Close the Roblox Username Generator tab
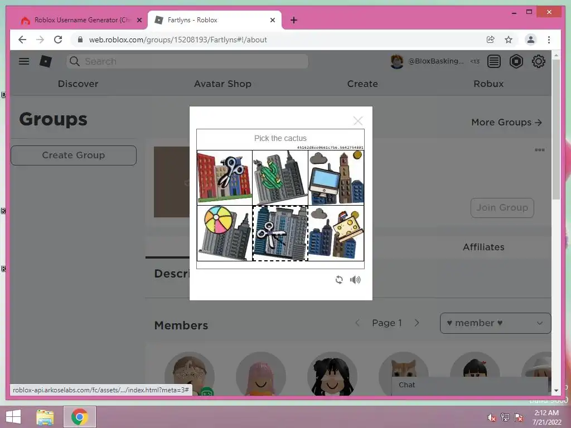The width and height of the screenshot is (571, 428). (x=139, y=20)
